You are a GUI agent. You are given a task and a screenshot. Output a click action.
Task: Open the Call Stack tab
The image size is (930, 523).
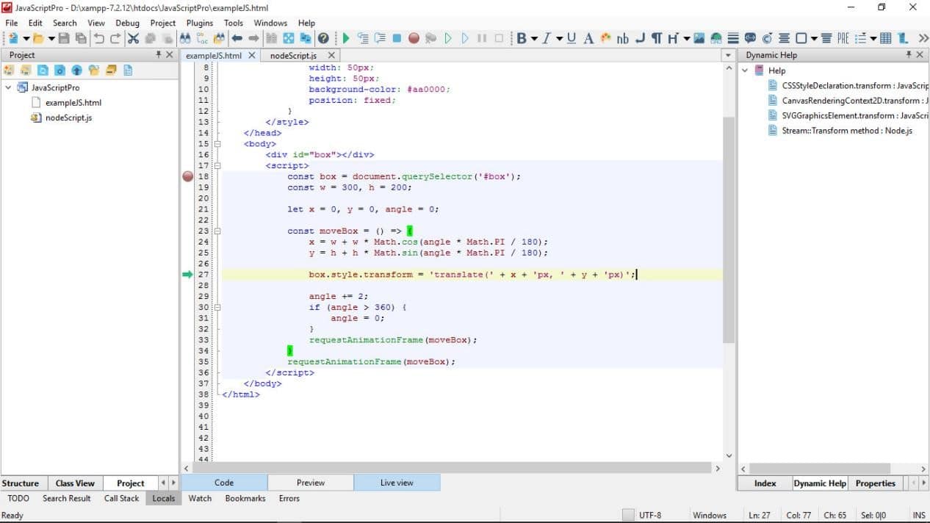click(x=121, y=498)
